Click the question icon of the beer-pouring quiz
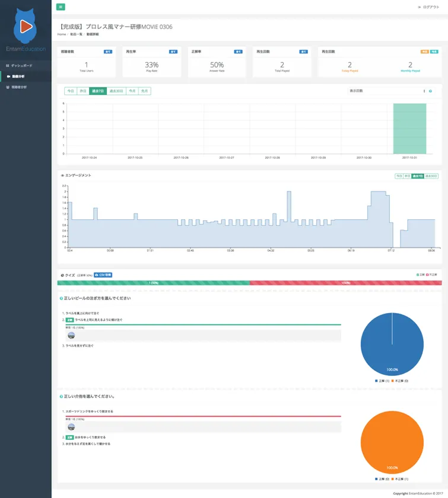Screen dimensions: 448x498 [x=61, y=298]
